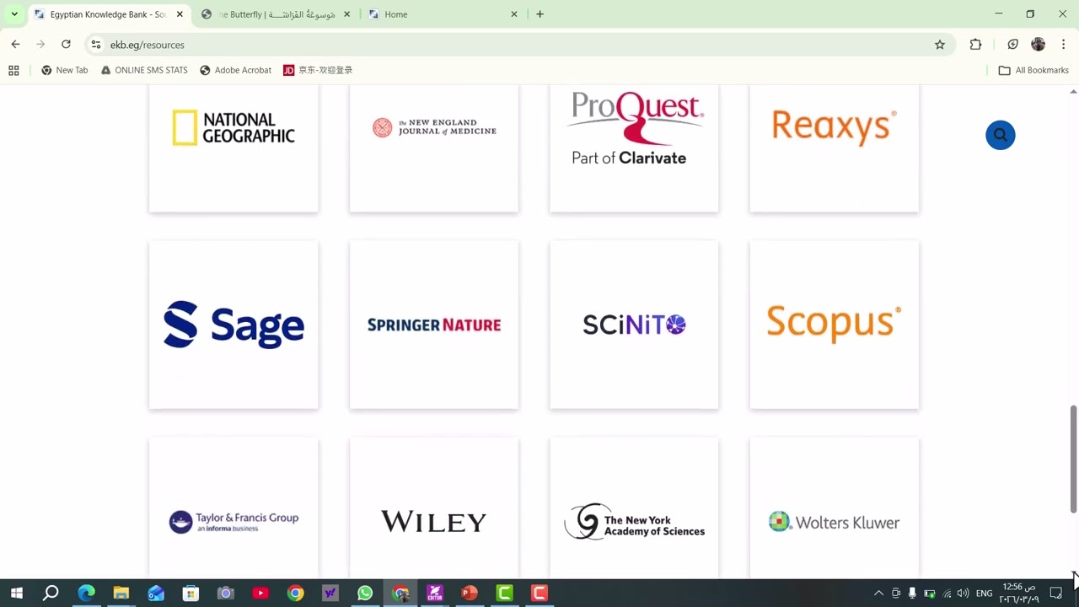The width and height of the screenshot is (1079, 607).
Task: Go back to the previous page
Action: (x=15, y=45)
